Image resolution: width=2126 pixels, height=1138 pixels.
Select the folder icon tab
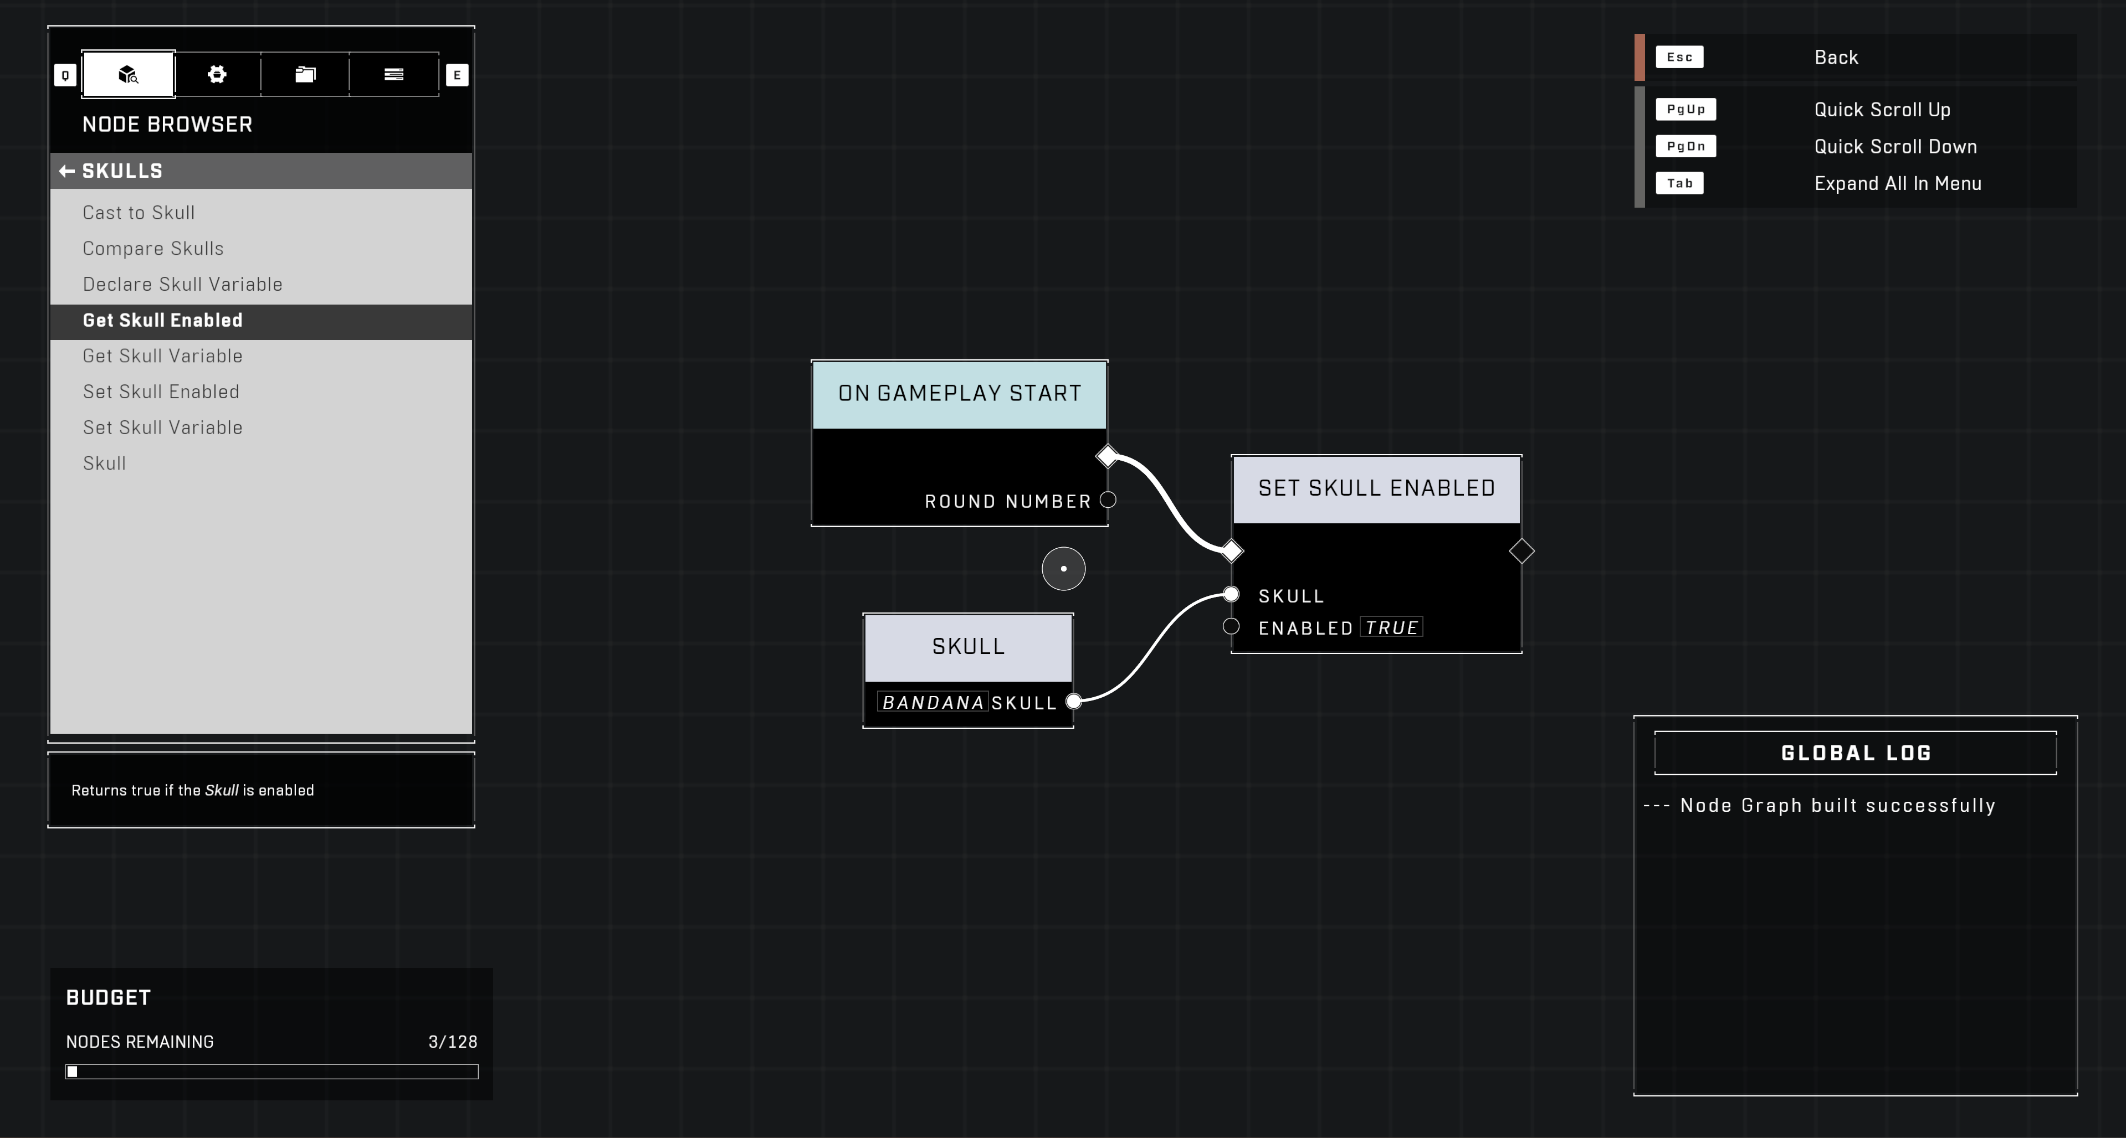click(305, 73)
